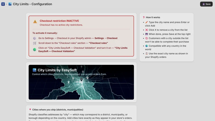This screenshot has height=121, width=215.
Task: Click the clipboard icon in How it works
Action: [x=146, y=54]
